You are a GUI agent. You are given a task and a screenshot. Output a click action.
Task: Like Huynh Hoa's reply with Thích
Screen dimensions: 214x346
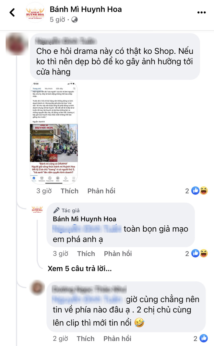coord(86,254)
